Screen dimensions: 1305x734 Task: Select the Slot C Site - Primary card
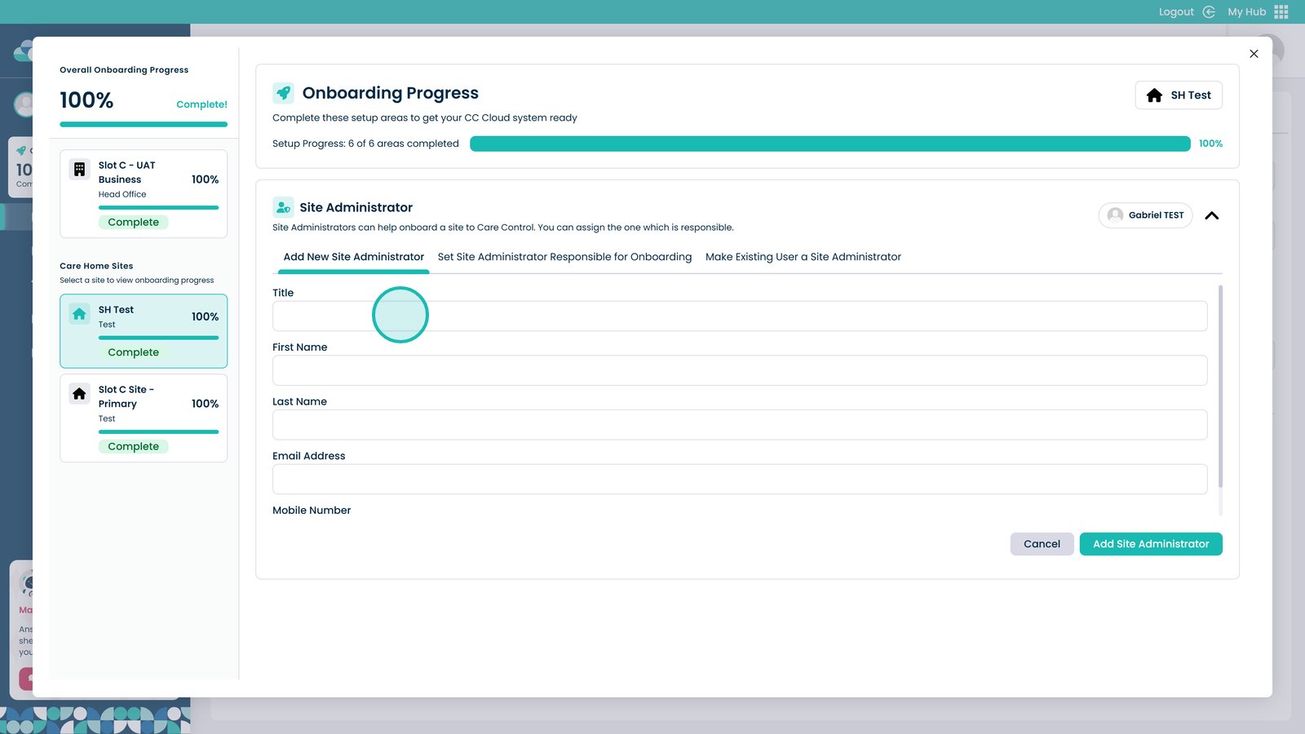(144, 418)
